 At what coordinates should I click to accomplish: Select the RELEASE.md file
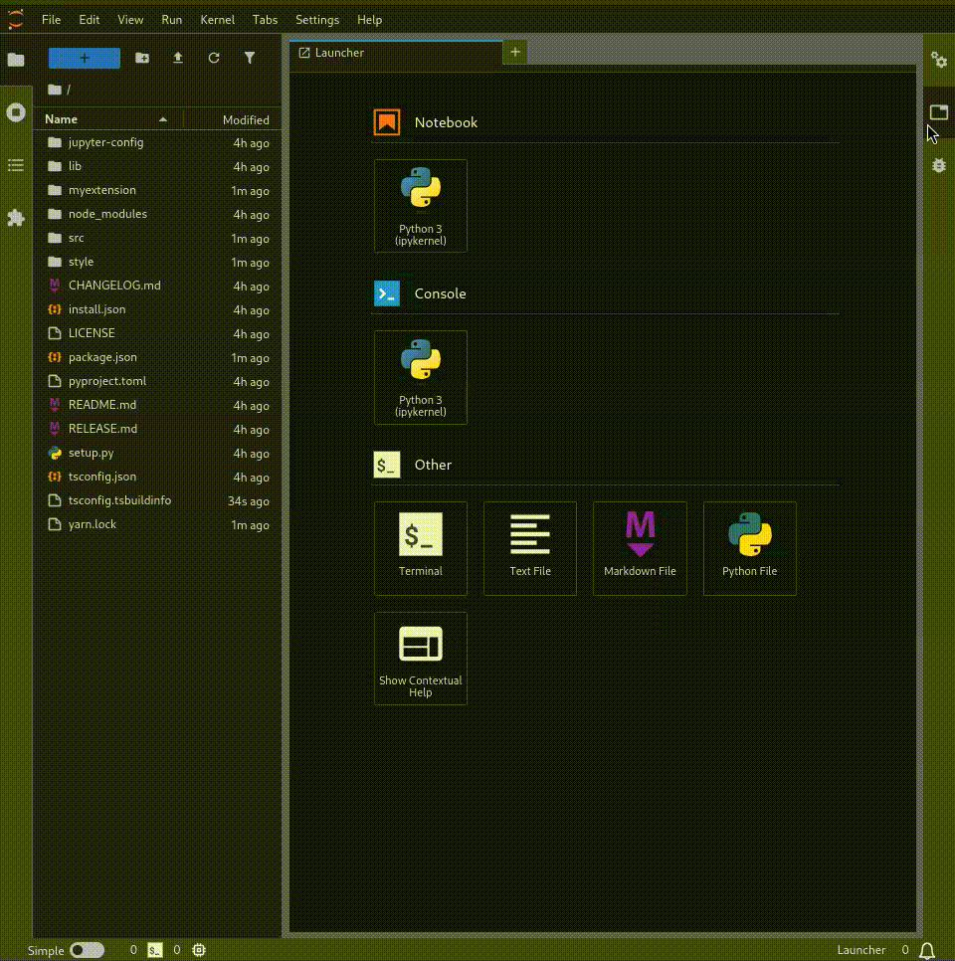[158, 429]
